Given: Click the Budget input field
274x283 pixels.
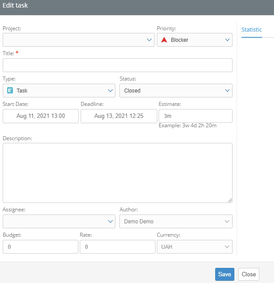Looking at the screenshot, I should [x=41, y=247].
